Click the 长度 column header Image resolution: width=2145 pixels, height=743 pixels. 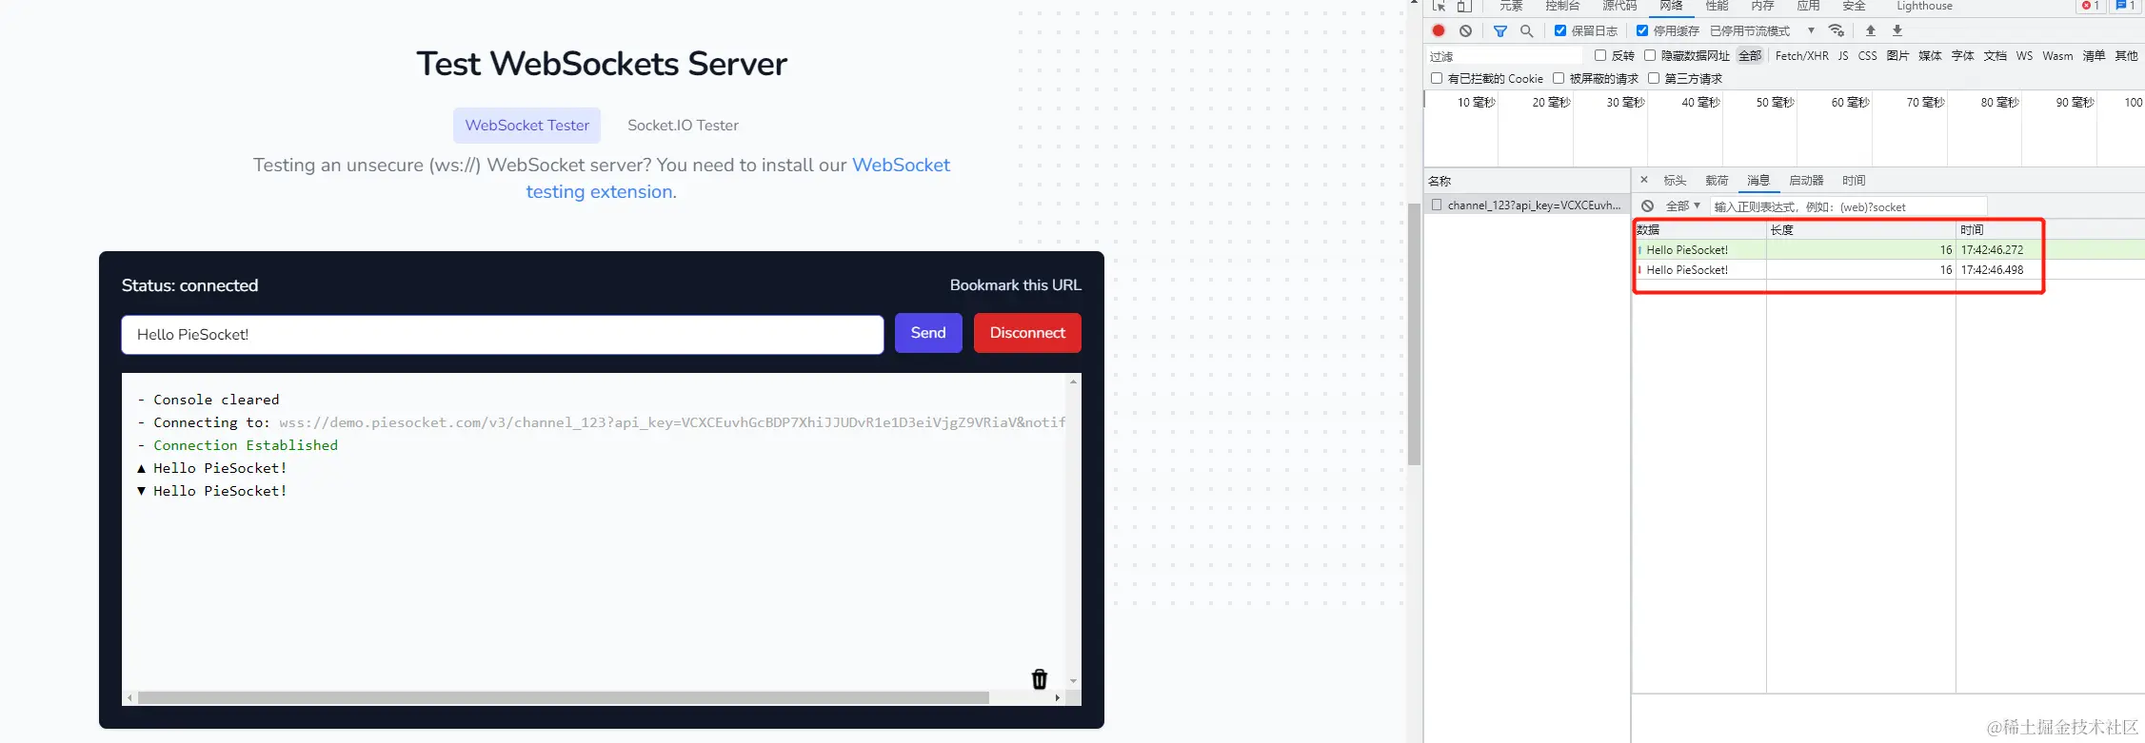1860,230
